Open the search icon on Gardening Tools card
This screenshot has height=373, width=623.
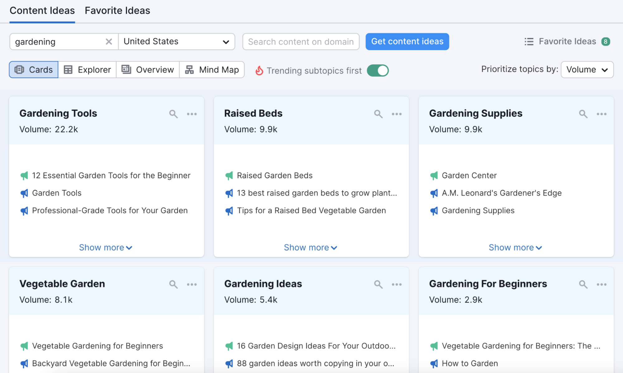coord(173,114)
